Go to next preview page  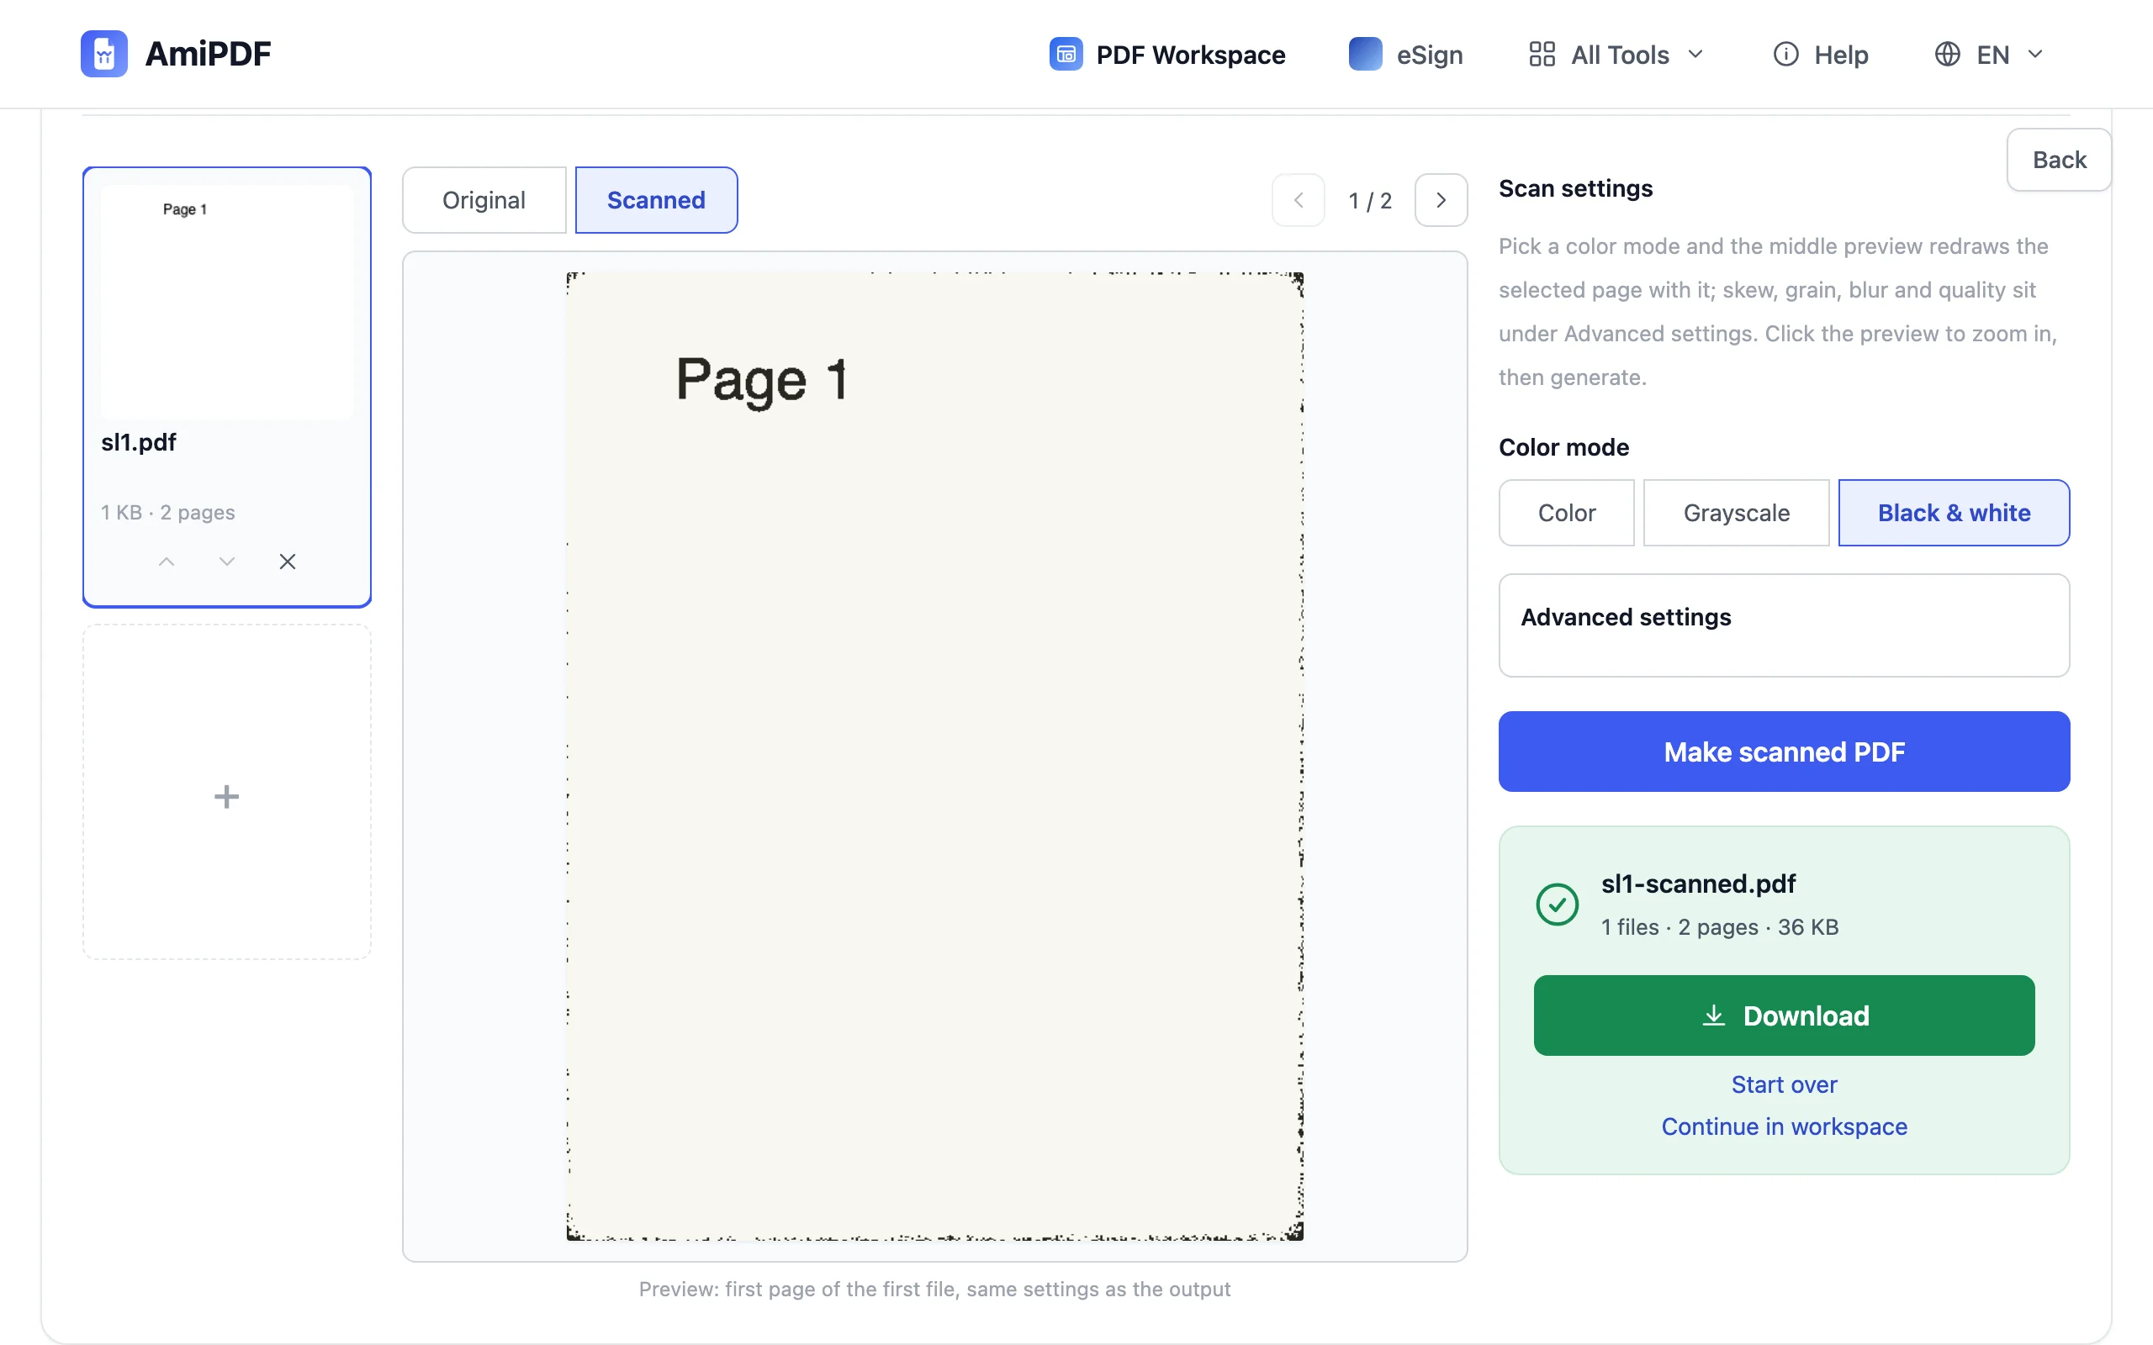tap(1441, 200)
